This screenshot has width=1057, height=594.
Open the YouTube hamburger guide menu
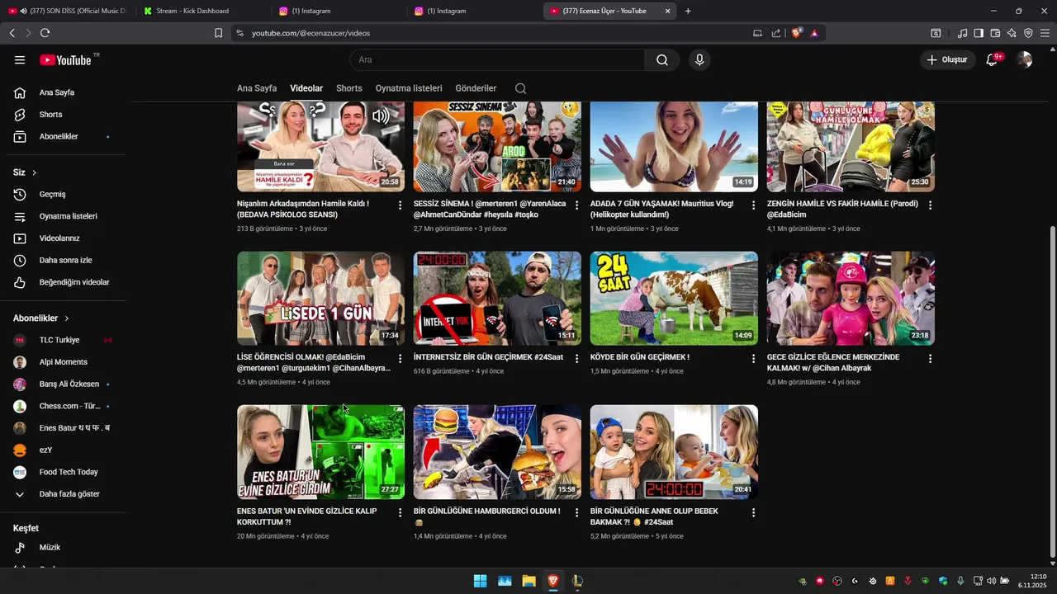pos(20,60)
